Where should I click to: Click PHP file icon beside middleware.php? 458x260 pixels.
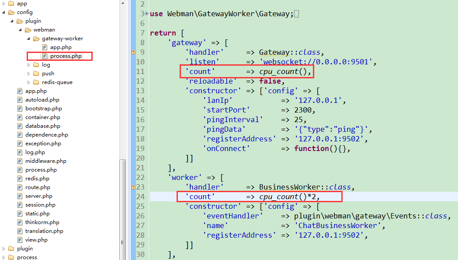tap(20, 161)
